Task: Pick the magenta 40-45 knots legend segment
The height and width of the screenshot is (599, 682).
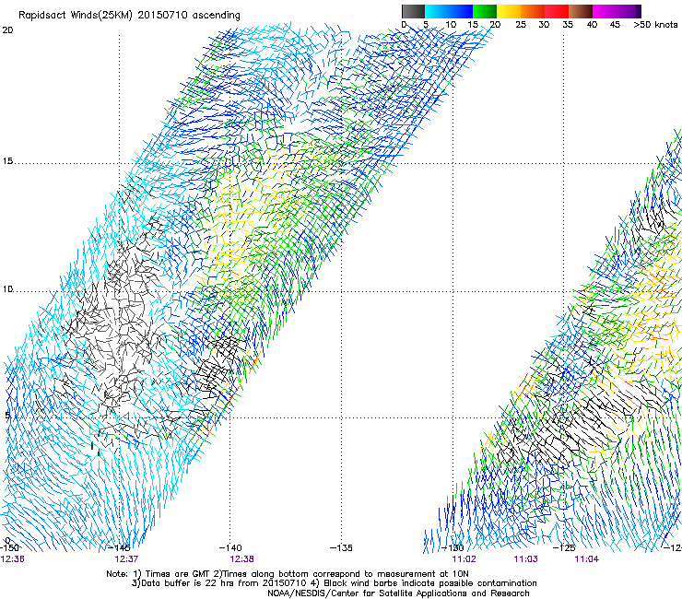Action: click(x=605, y=11)
